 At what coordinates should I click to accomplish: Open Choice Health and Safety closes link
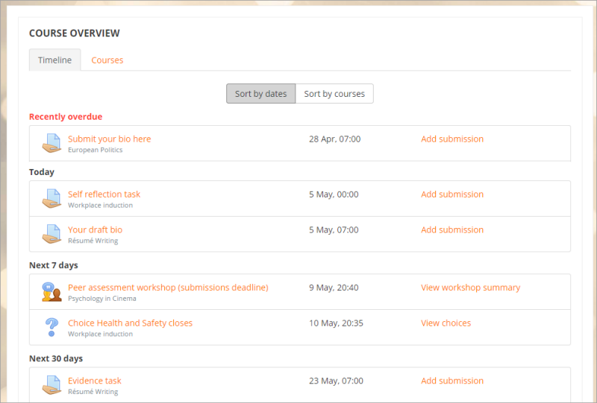pyautogui.click(x=130, y=323)
